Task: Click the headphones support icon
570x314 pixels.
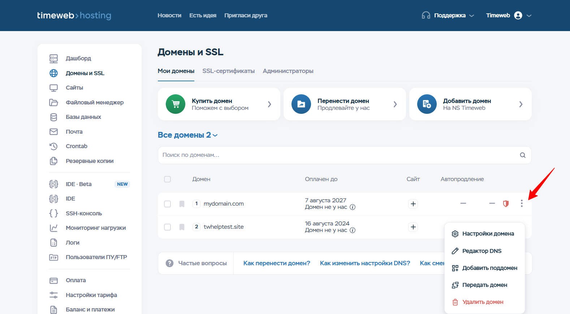Action: pyautogui.click(x=426, y=16)
